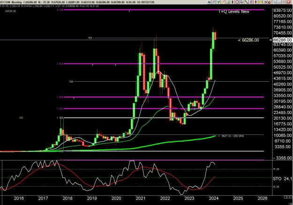This screenshot has width=293, height=205.
Task: Minimize the chart window
Action: click(x=279, y=2)
